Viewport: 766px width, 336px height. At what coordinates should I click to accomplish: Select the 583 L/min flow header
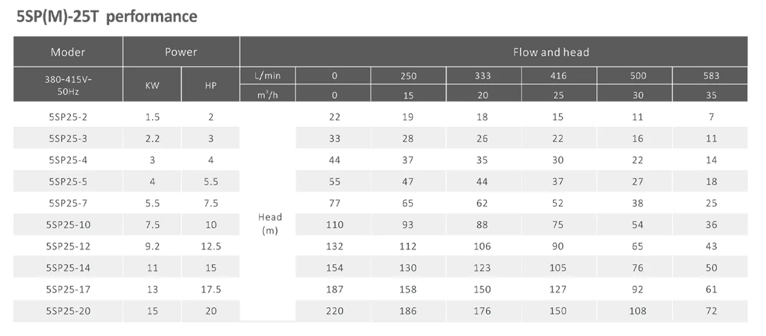711,76
